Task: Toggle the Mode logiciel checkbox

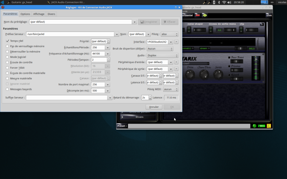Action: pos(7,57)
